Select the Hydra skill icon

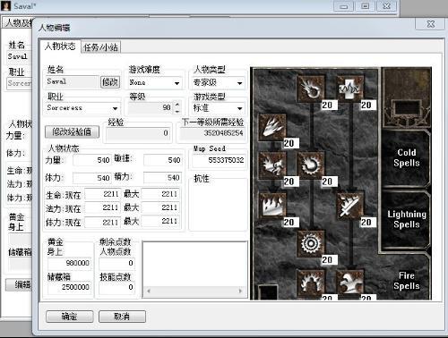pos(350,283)
